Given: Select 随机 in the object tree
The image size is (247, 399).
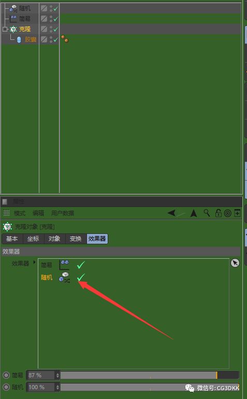Looking at the screenshot, I should click(25, 8).
